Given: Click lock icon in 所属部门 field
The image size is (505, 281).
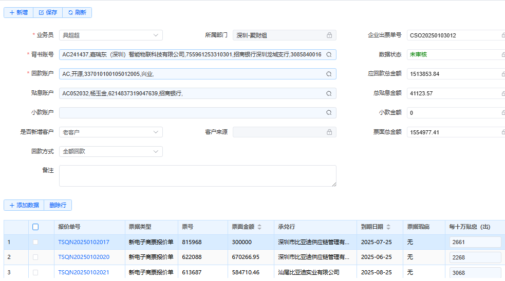Looking at the screenshot, I should click(329, 35).
